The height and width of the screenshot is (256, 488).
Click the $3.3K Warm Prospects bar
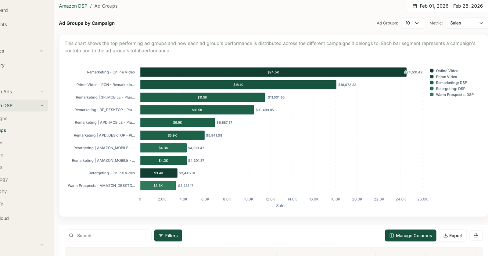click(158, 186)
